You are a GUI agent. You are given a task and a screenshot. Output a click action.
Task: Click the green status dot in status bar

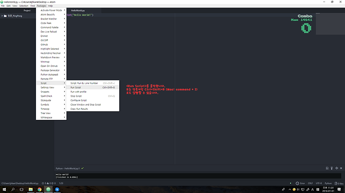(290, 183)
